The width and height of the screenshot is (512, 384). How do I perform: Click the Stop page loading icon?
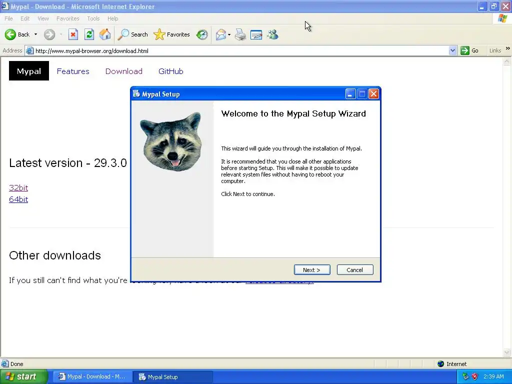(x=73, y=34)
